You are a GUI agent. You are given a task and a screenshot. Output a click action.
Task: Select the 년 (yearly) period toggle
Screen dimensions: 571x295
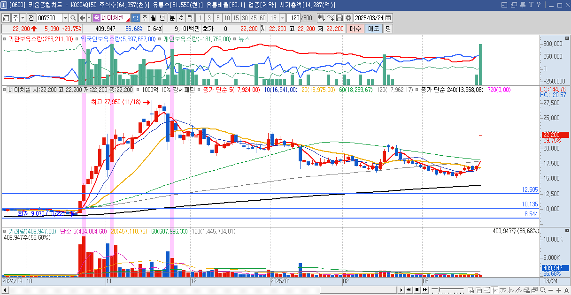click(x=162, y=18)
